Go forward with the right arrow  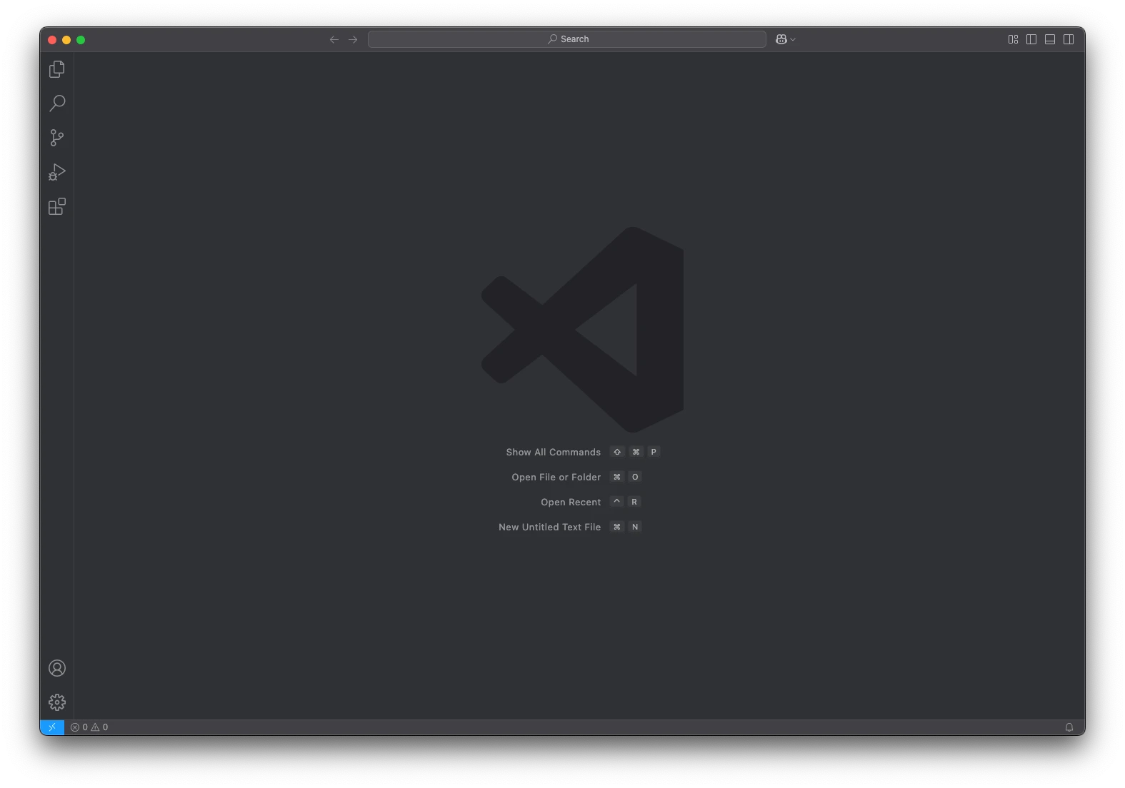tap(353, 39)
